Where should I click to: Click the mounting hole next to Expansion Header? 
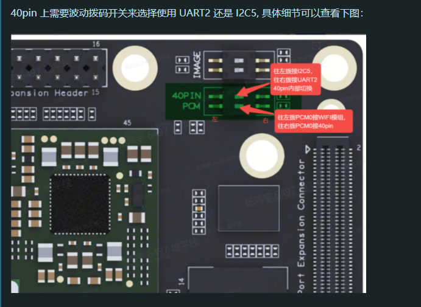coord(135,67)
